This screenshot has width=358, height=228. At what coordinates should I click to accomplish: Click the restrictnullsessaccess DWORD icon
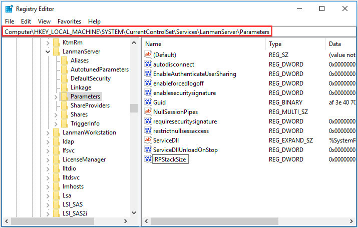pos(148,131)
